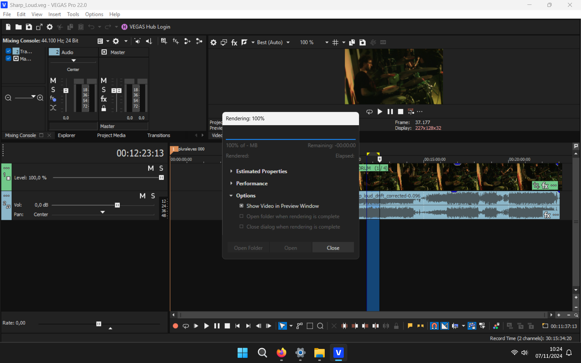Click the VEGAS Hub Login link
Image resolution: width=581 pixels, height=363 pixels.
click(x=149, y=27)
